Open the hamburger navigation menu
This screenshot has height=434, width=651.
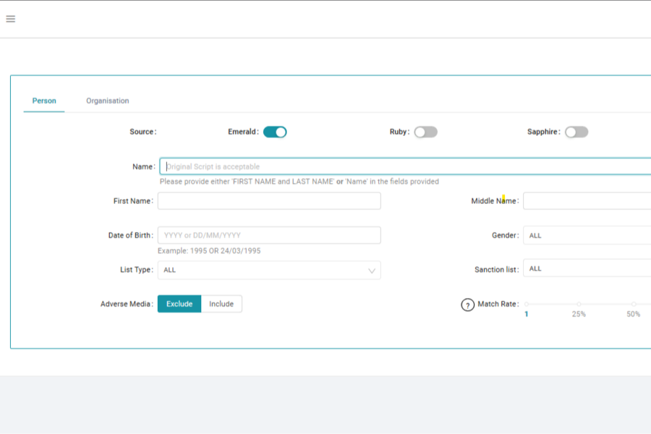pyautogui.click(x=10, y=18)
